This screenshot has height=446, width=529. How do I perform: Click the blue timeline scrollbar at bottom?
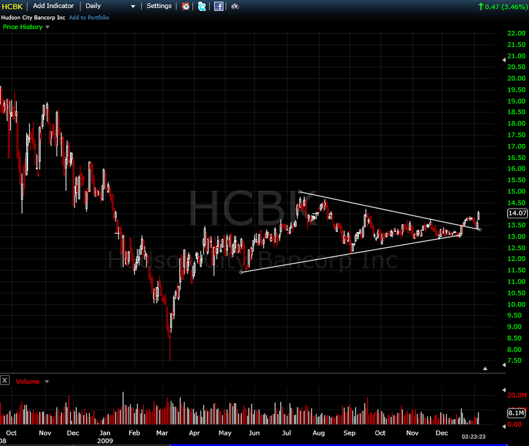pyautogui.click(x=339, y=445)
